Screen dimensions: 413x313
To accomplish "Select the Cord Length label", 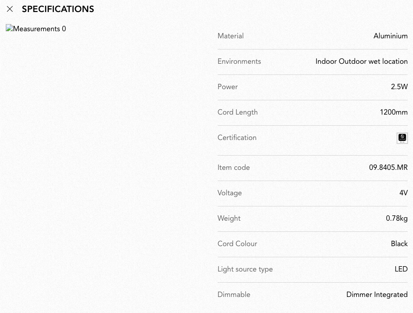I will tap(238, 112).
